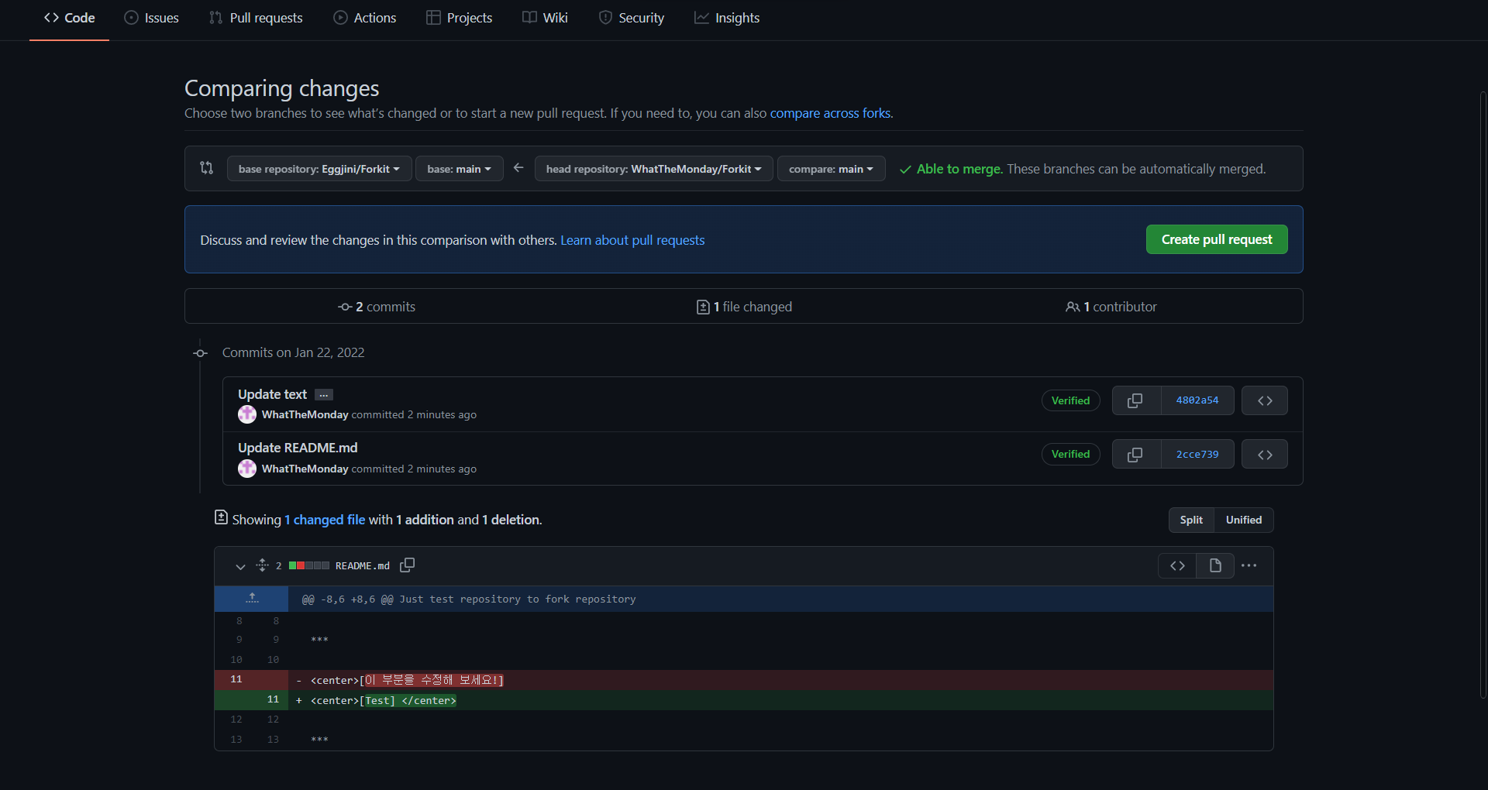Collapse the README.md file diff

tap(240, 566)
